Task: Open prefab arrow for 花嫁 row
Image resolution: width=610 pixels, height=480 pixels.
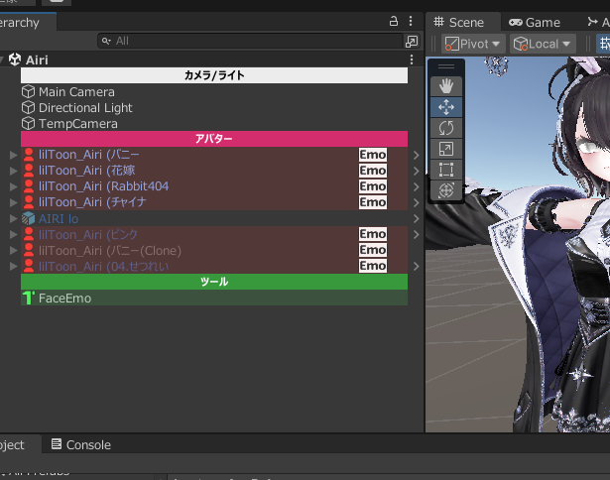Action: pos(417,172)
